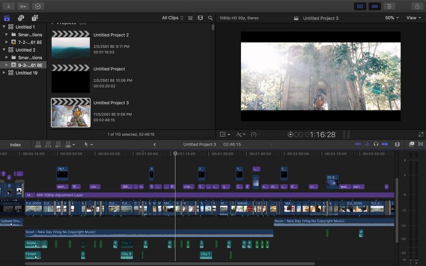Click the Import Media arrow button
426x266 pixels.
coord(9,6)
